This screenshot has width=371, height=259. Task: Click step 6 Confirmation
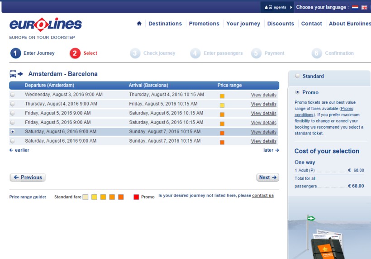(x=333, y=53)
